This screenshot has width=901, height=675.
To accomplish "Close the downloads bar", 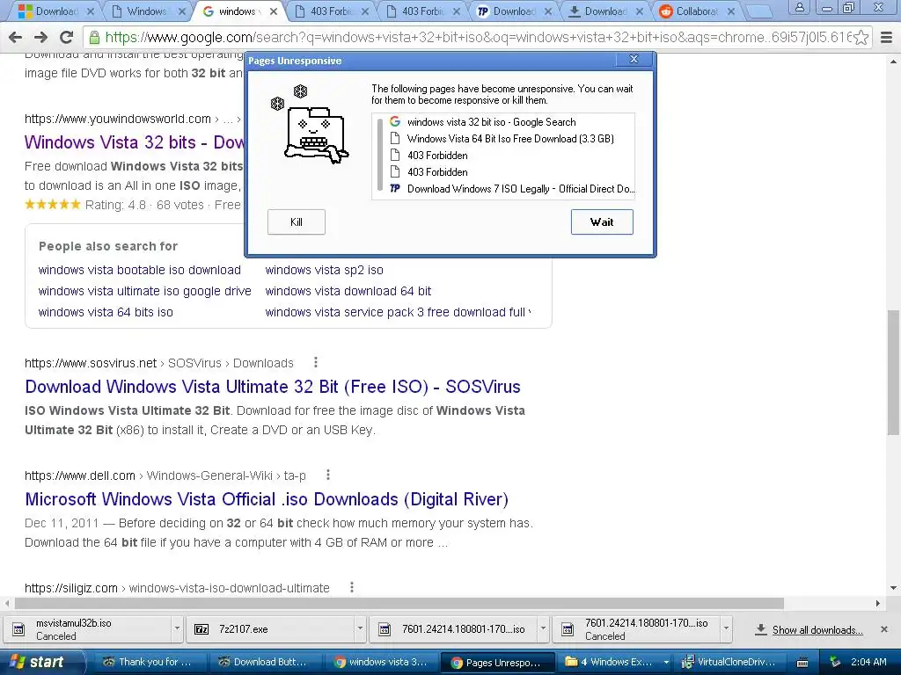I will click(884, 629).
